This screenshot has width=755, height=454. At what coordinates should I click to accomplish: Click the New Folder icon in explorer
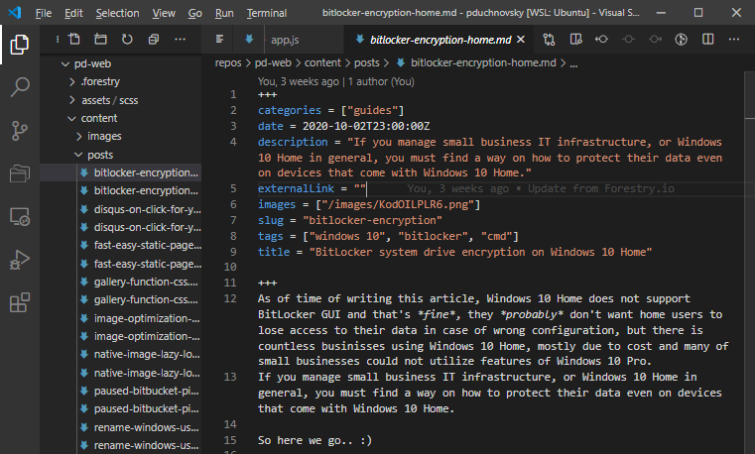point(99,40)
